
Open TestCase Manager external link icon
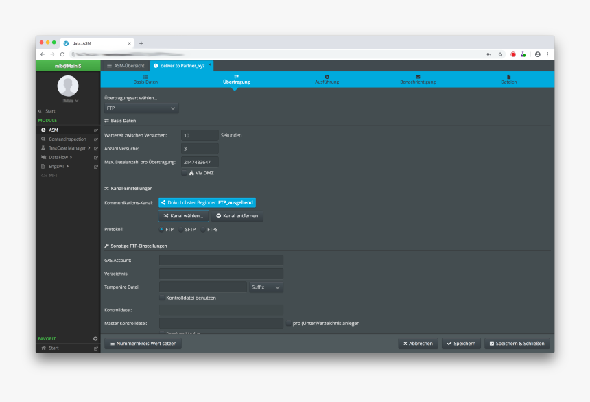pos(95,148)
